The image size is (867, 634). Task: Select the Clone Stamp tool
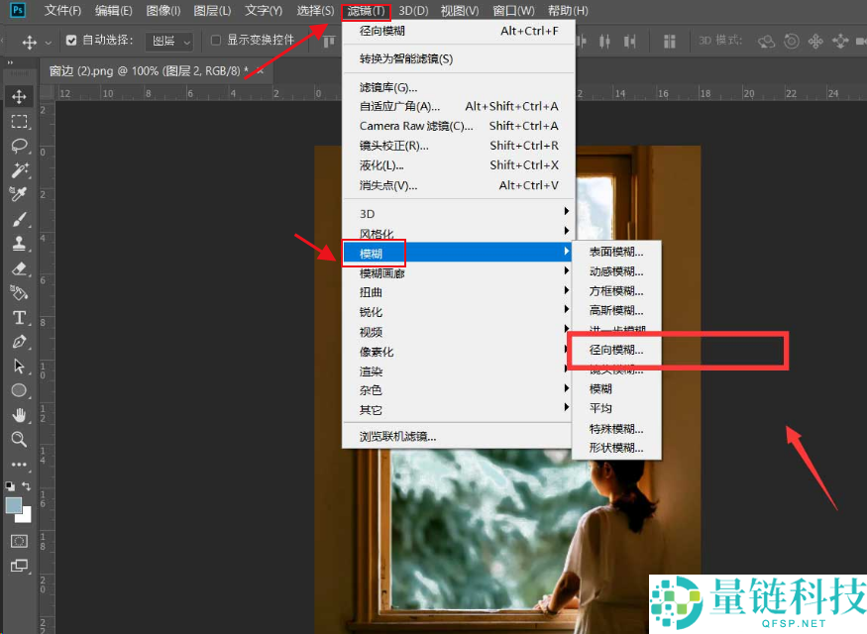(19, 244)
